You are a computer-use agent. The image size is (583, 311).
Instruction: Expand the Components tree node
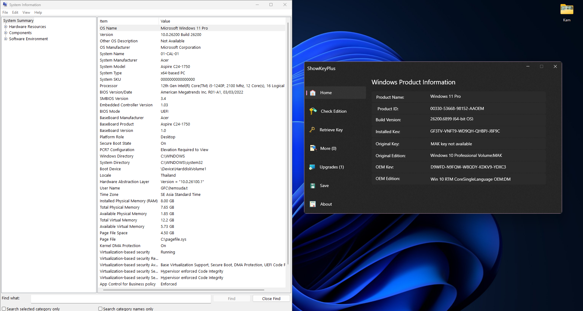[x=5, y=33]
